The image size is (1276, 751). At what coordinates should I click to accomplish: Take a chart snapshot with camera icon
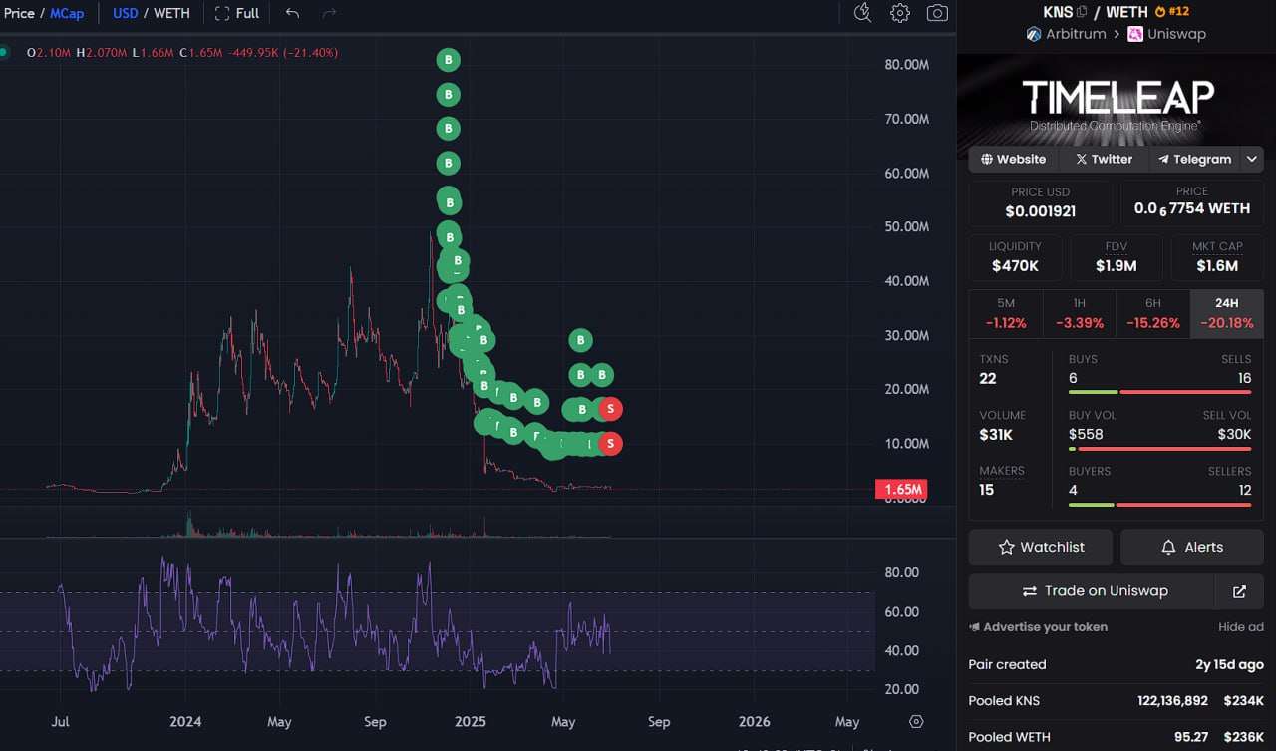pyautogui.click(x=937, y=13)
